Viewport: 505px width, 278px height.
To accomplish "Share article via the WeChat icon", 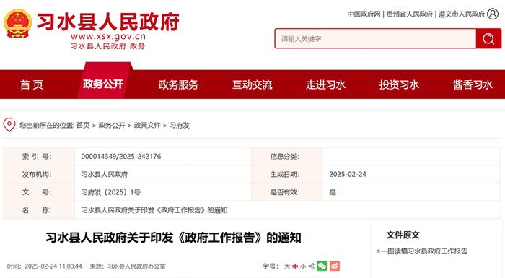I will point(322,266).
